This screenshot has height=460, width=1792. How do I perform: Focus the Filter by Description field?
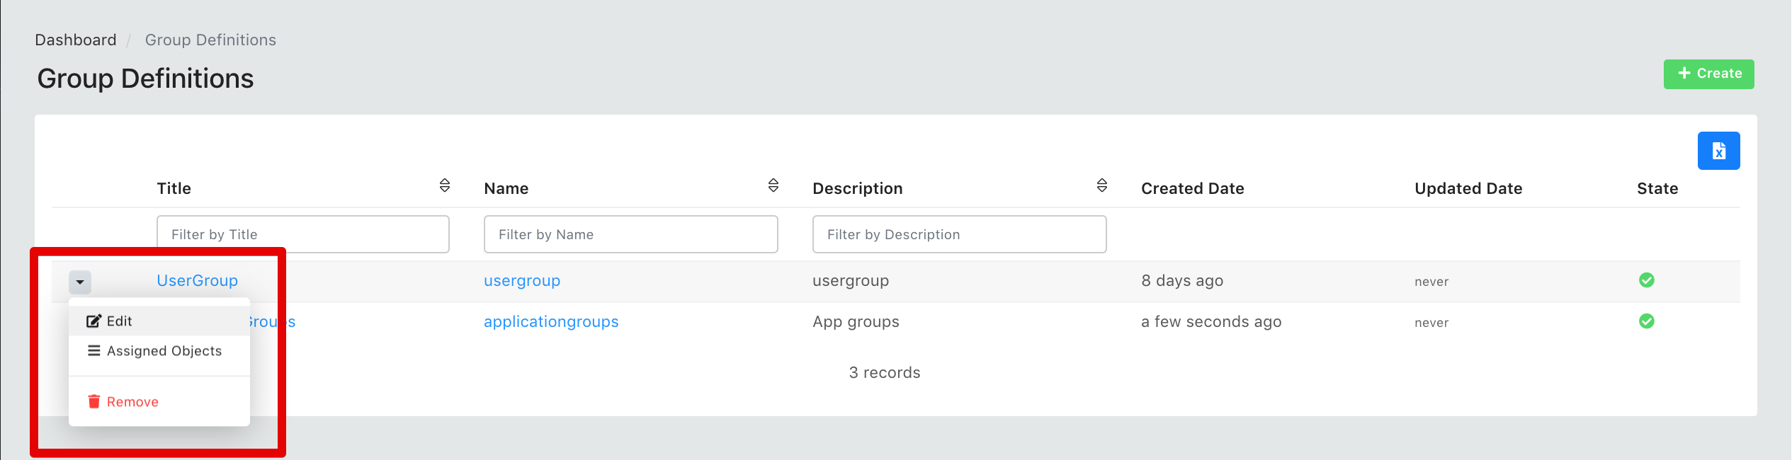point(959,234)
